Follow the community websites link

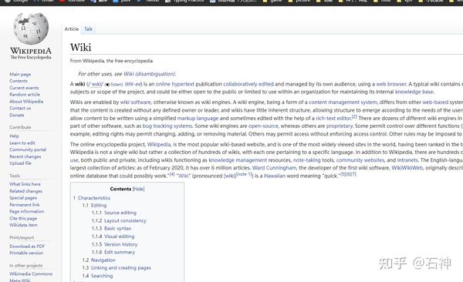[x=360, y=160]
